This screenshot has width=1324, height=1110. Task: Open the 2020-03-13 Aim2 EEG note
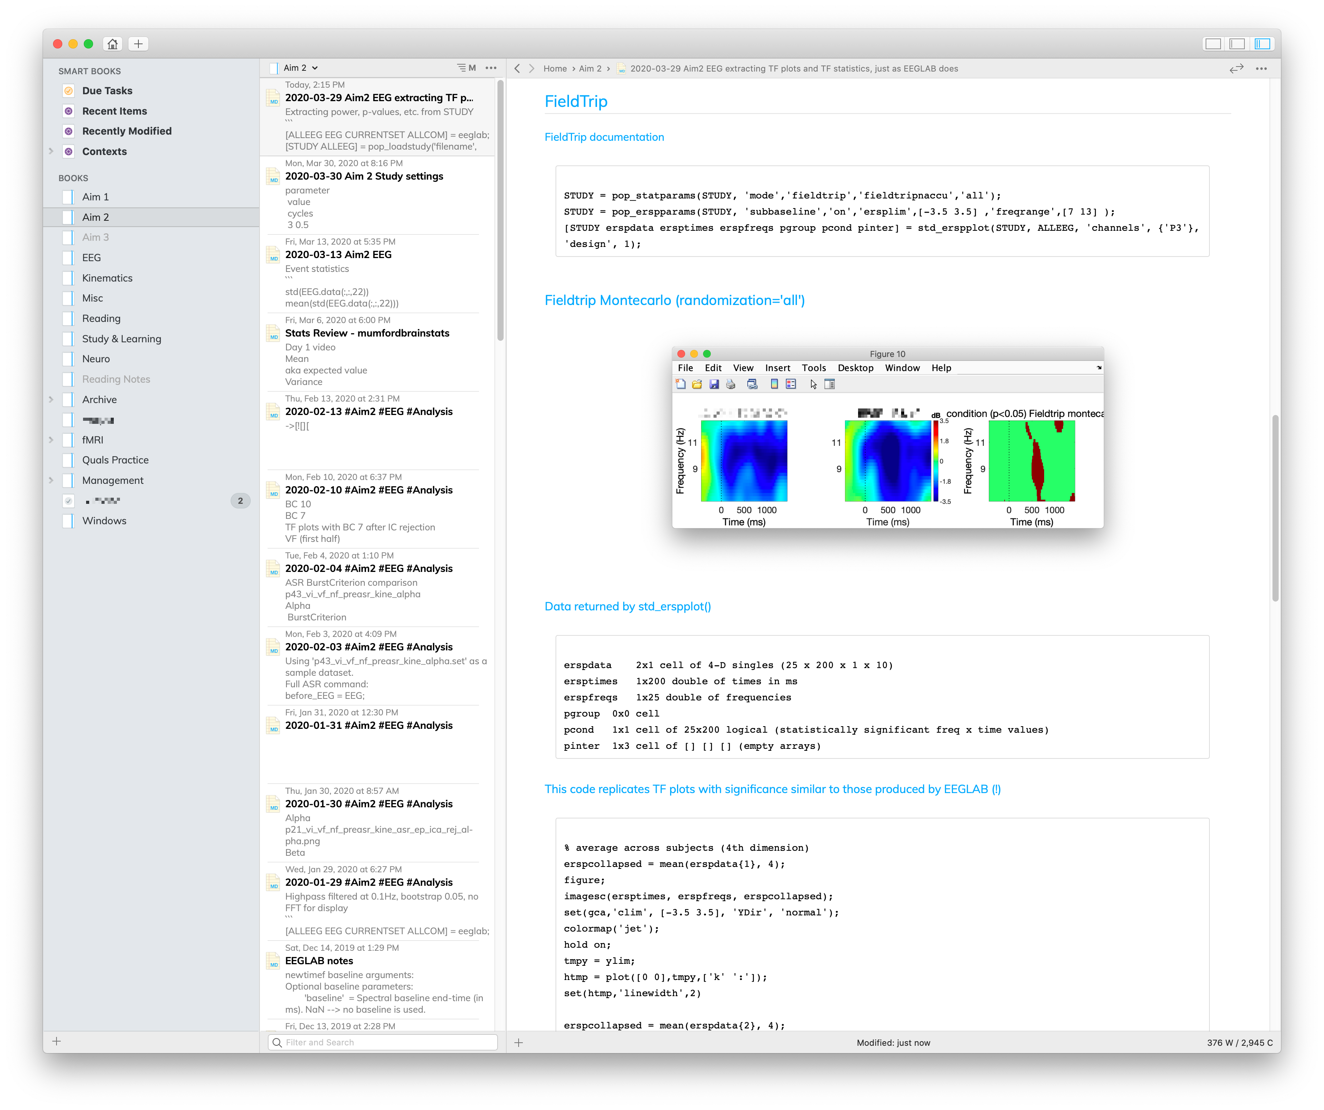(377, 273)
